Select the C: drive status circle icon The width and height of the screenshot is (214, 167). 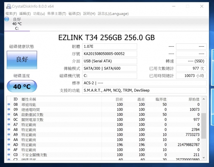click(7, 19)
